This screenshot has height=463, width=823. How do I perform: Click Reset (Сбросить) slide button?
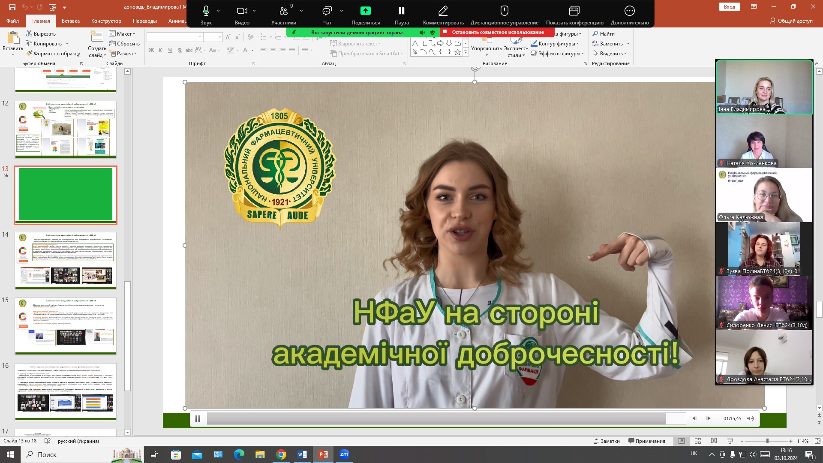(x=124, y=44)
